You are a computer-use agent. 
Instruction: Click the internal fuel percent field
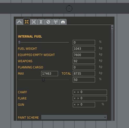click(x=84, y=42)
